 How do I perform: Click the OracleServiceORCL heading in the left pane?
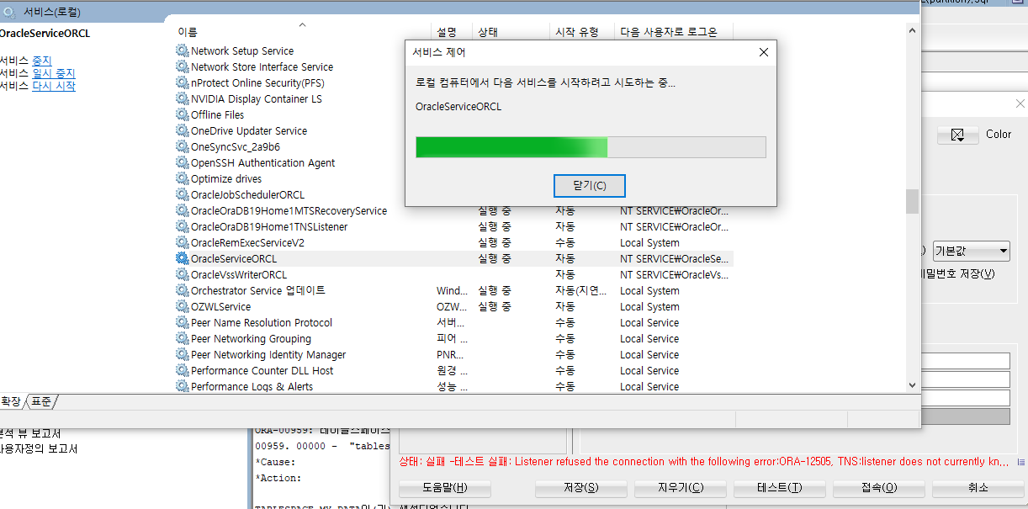coord(45,34)
